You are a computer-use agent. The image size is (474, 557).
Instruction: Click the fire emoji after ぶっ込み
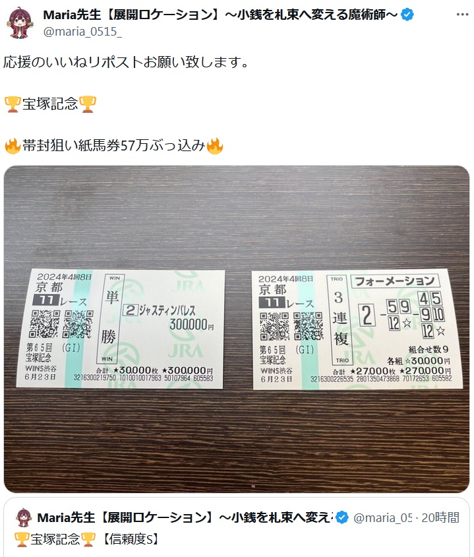tap(215, 146)
